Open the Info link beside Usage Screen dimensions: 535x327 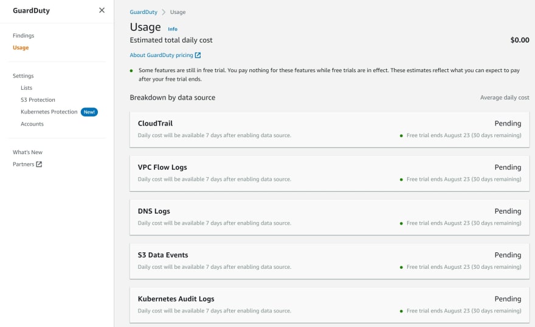click(x=173, y=29)
